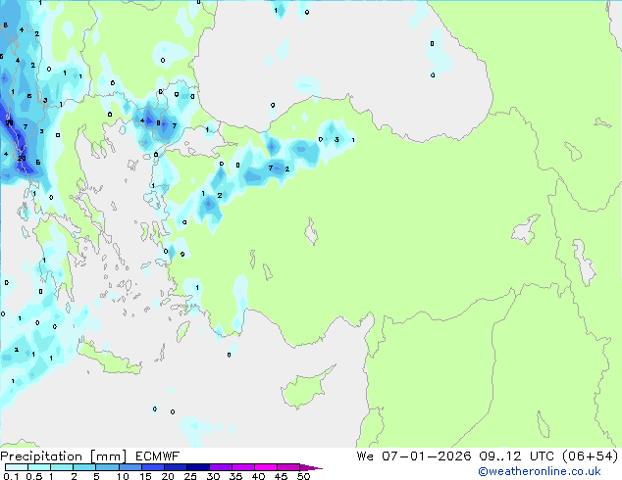Click the 2–5 mm legend color swatch

click(84, 467)
